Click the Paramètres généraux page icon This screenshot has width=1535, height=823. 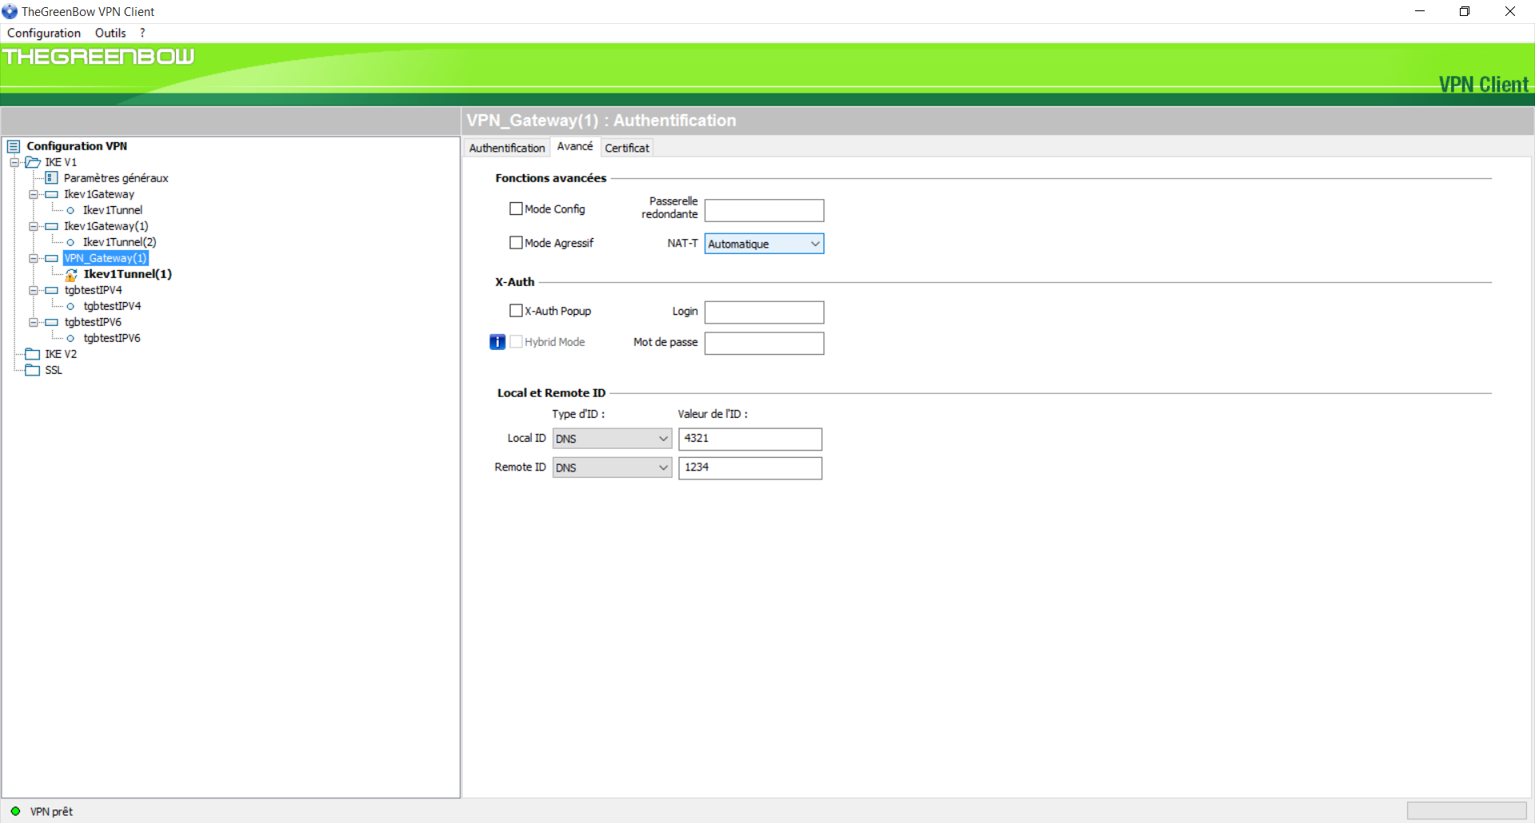(x=51, y=177)
